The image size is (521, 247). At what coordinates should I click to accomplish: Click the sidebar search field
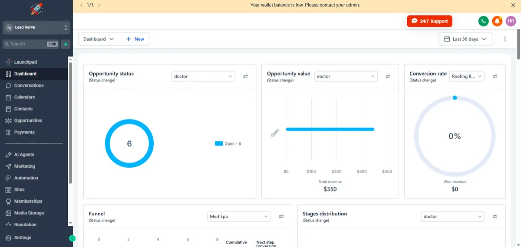[x=31, y=44]
